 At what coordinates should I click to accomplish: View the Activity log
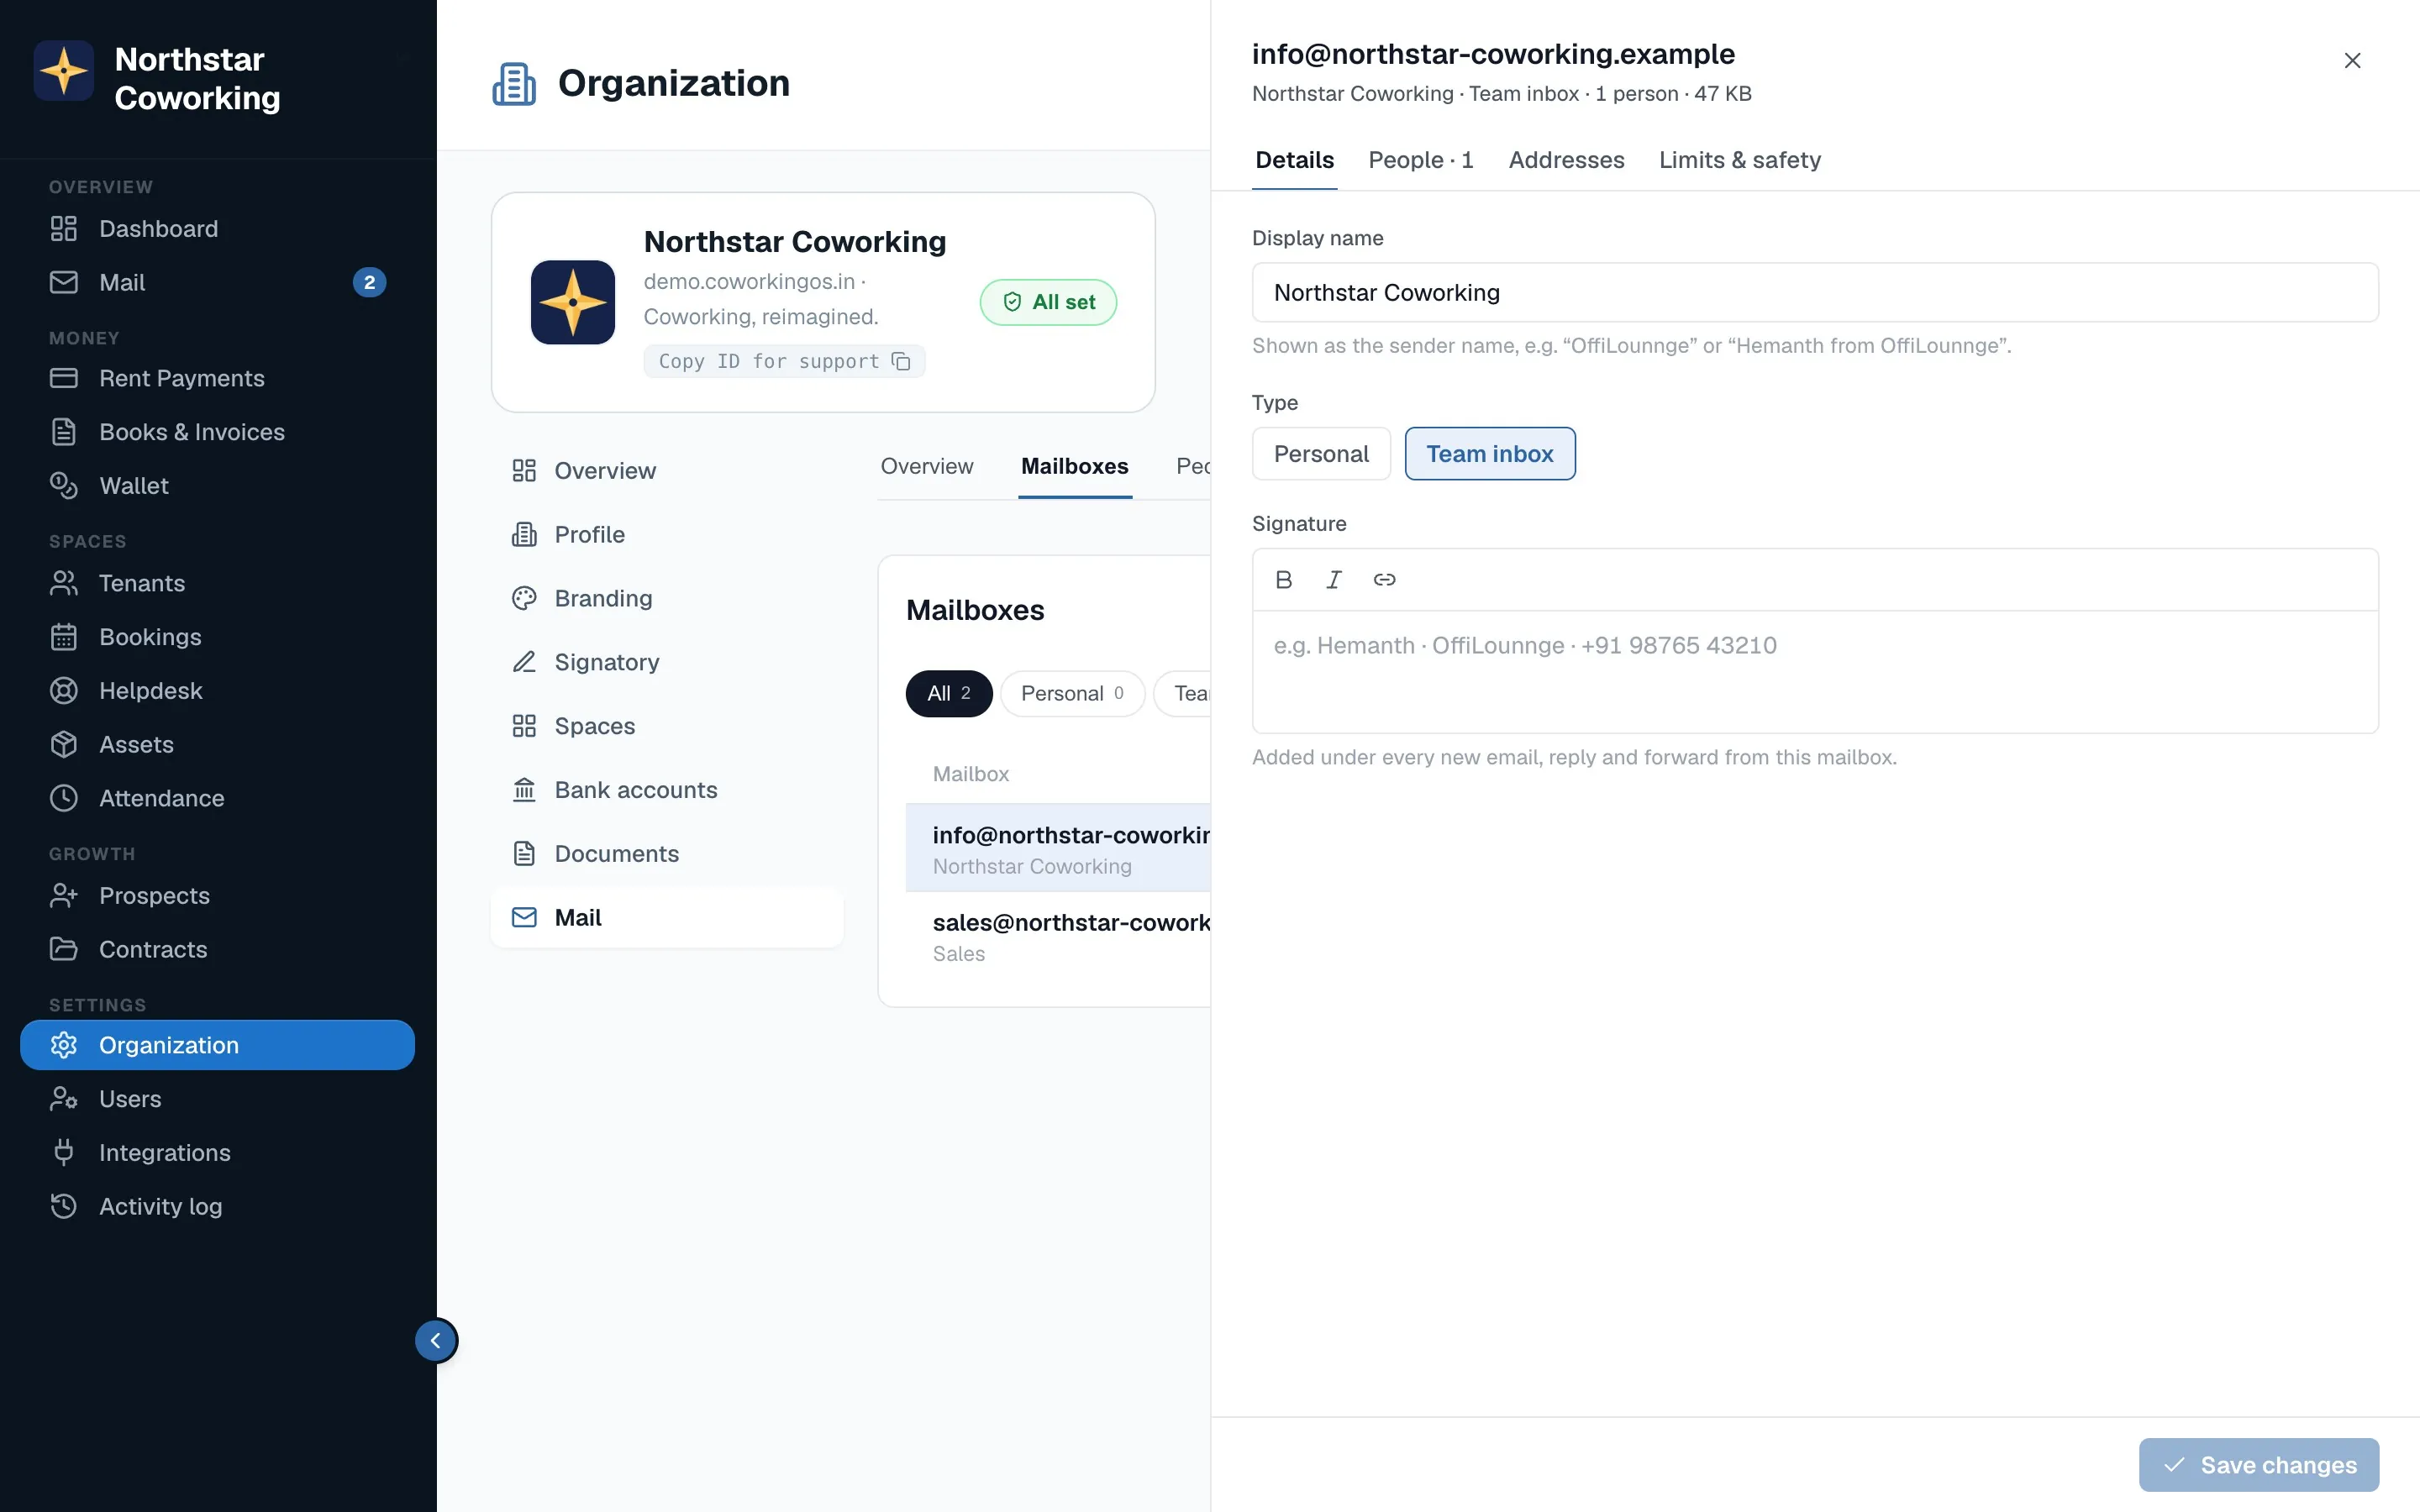coord(217,1206)
